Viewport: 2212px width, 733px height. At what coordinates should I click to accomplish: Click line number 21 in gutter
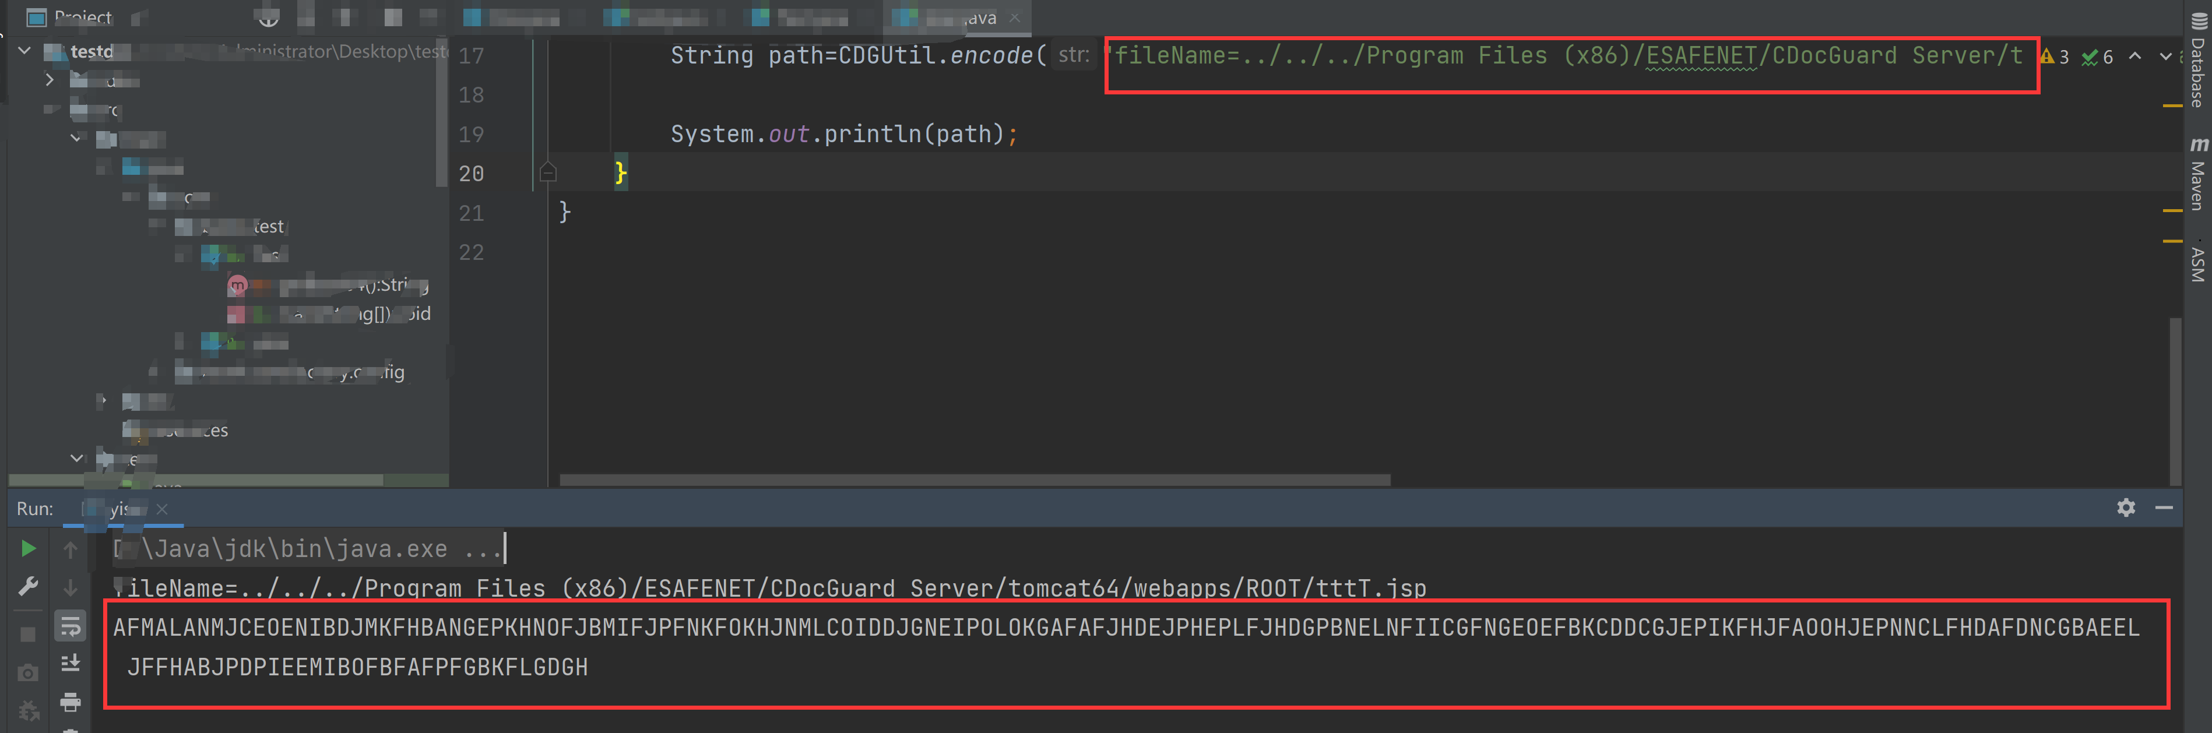tap(470, 214)
